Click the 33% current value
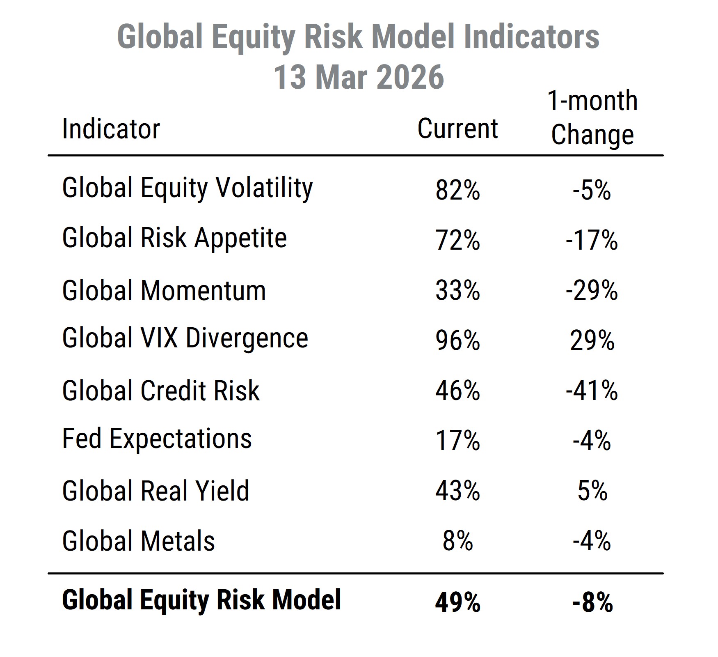718x657 pixels. 457,291
